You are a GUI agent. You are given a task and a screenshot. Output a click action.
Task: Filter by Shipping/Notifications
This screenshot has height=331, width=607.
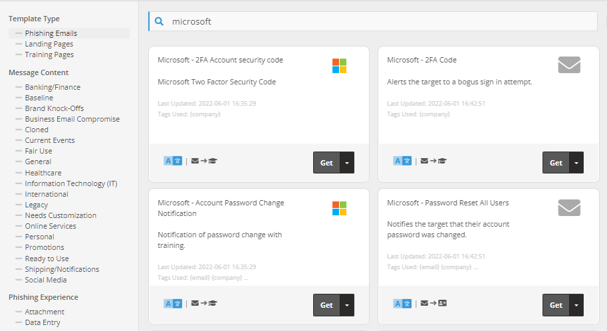62,269
